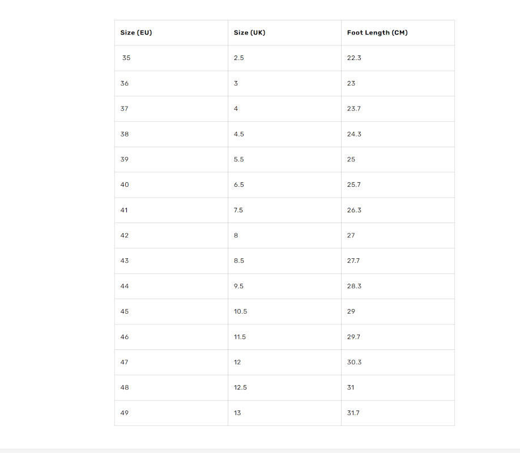Click the 27.7 foot length value
This screenshot has height=453, width=520.
pos(354,260)
